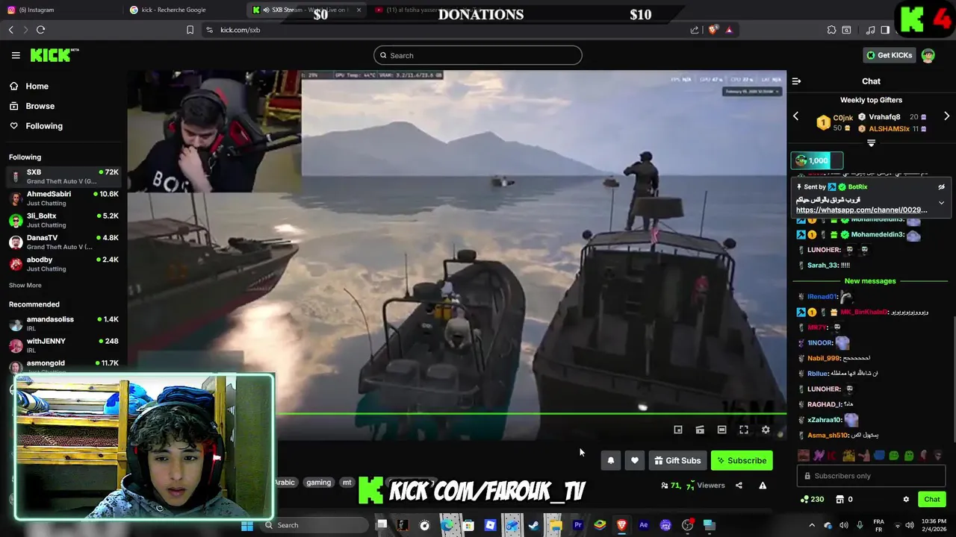Open Brave Shields lion icon
956x537 pixels.
click(x=713, y=30)
